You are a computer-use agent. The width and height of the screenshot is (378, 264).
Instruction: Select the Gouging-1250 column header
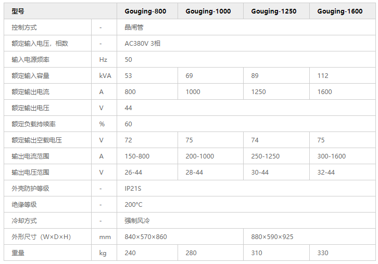(274, 11)
